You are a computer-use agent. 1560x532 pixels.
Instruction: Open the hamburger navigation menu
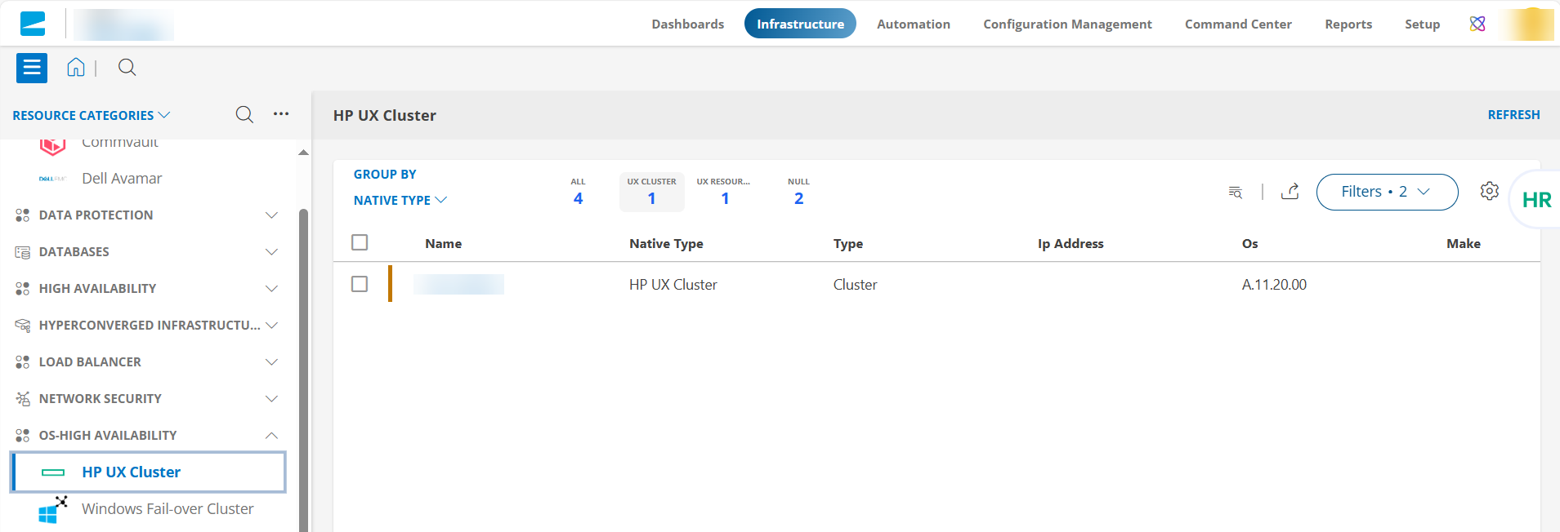click(32, 68)
